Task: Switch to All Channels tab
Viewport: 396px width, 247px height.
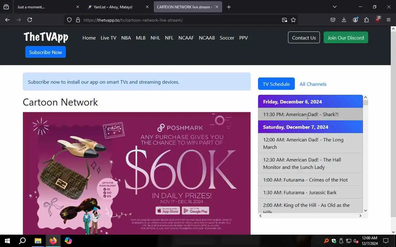Action: [313, 84]
